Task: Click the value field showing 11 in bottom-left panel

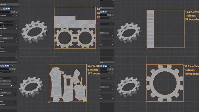Action: 6,81
